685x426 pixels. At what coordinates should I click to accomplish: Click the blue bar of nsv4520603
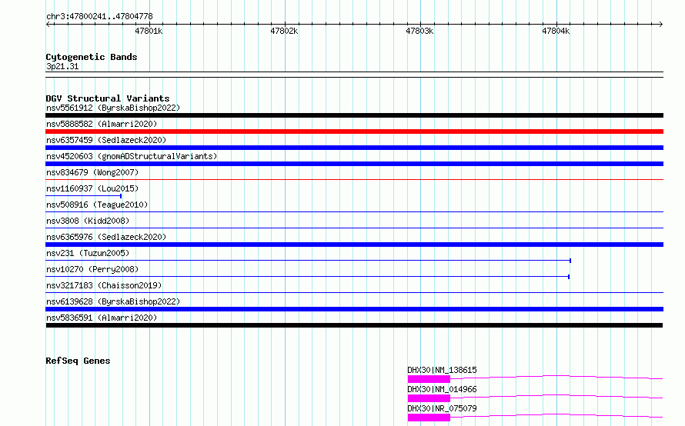point(354,164)
